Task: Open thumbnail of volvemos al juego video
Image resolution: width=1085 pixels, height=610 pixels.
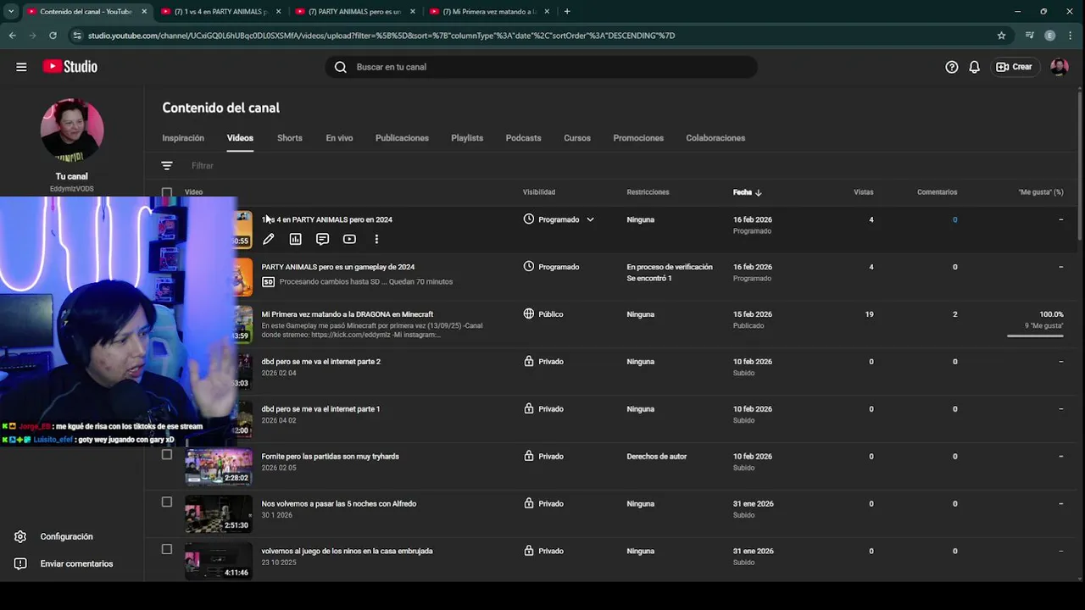Action: pos(219,561)
